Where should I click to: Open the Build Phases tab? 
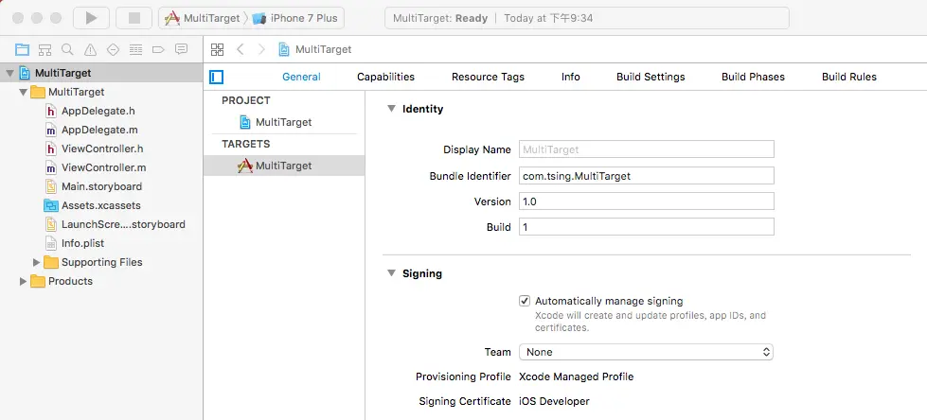coord(753,77)
